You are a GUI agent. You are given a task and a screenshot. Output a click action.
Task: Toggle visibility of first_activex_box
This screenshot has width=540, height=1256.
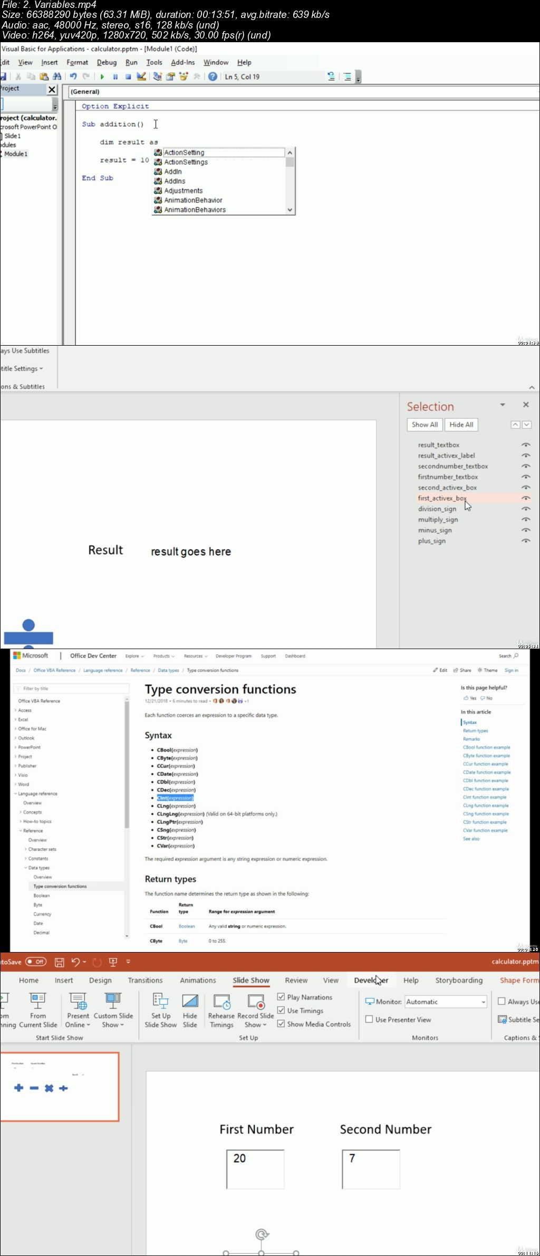pyautogui.click(x=526, y=498)
